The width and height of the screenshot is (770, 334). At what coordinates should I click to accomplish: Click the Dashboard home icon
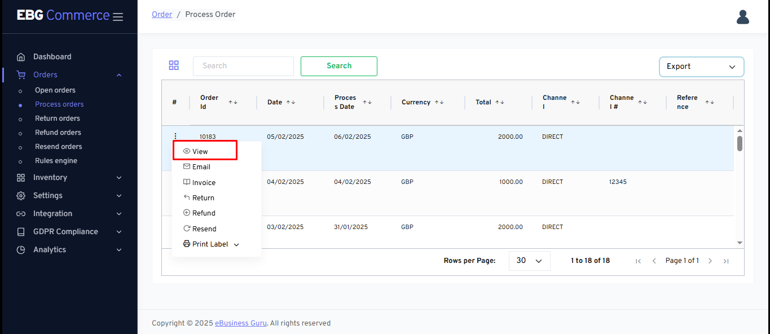tap(20, 56)
